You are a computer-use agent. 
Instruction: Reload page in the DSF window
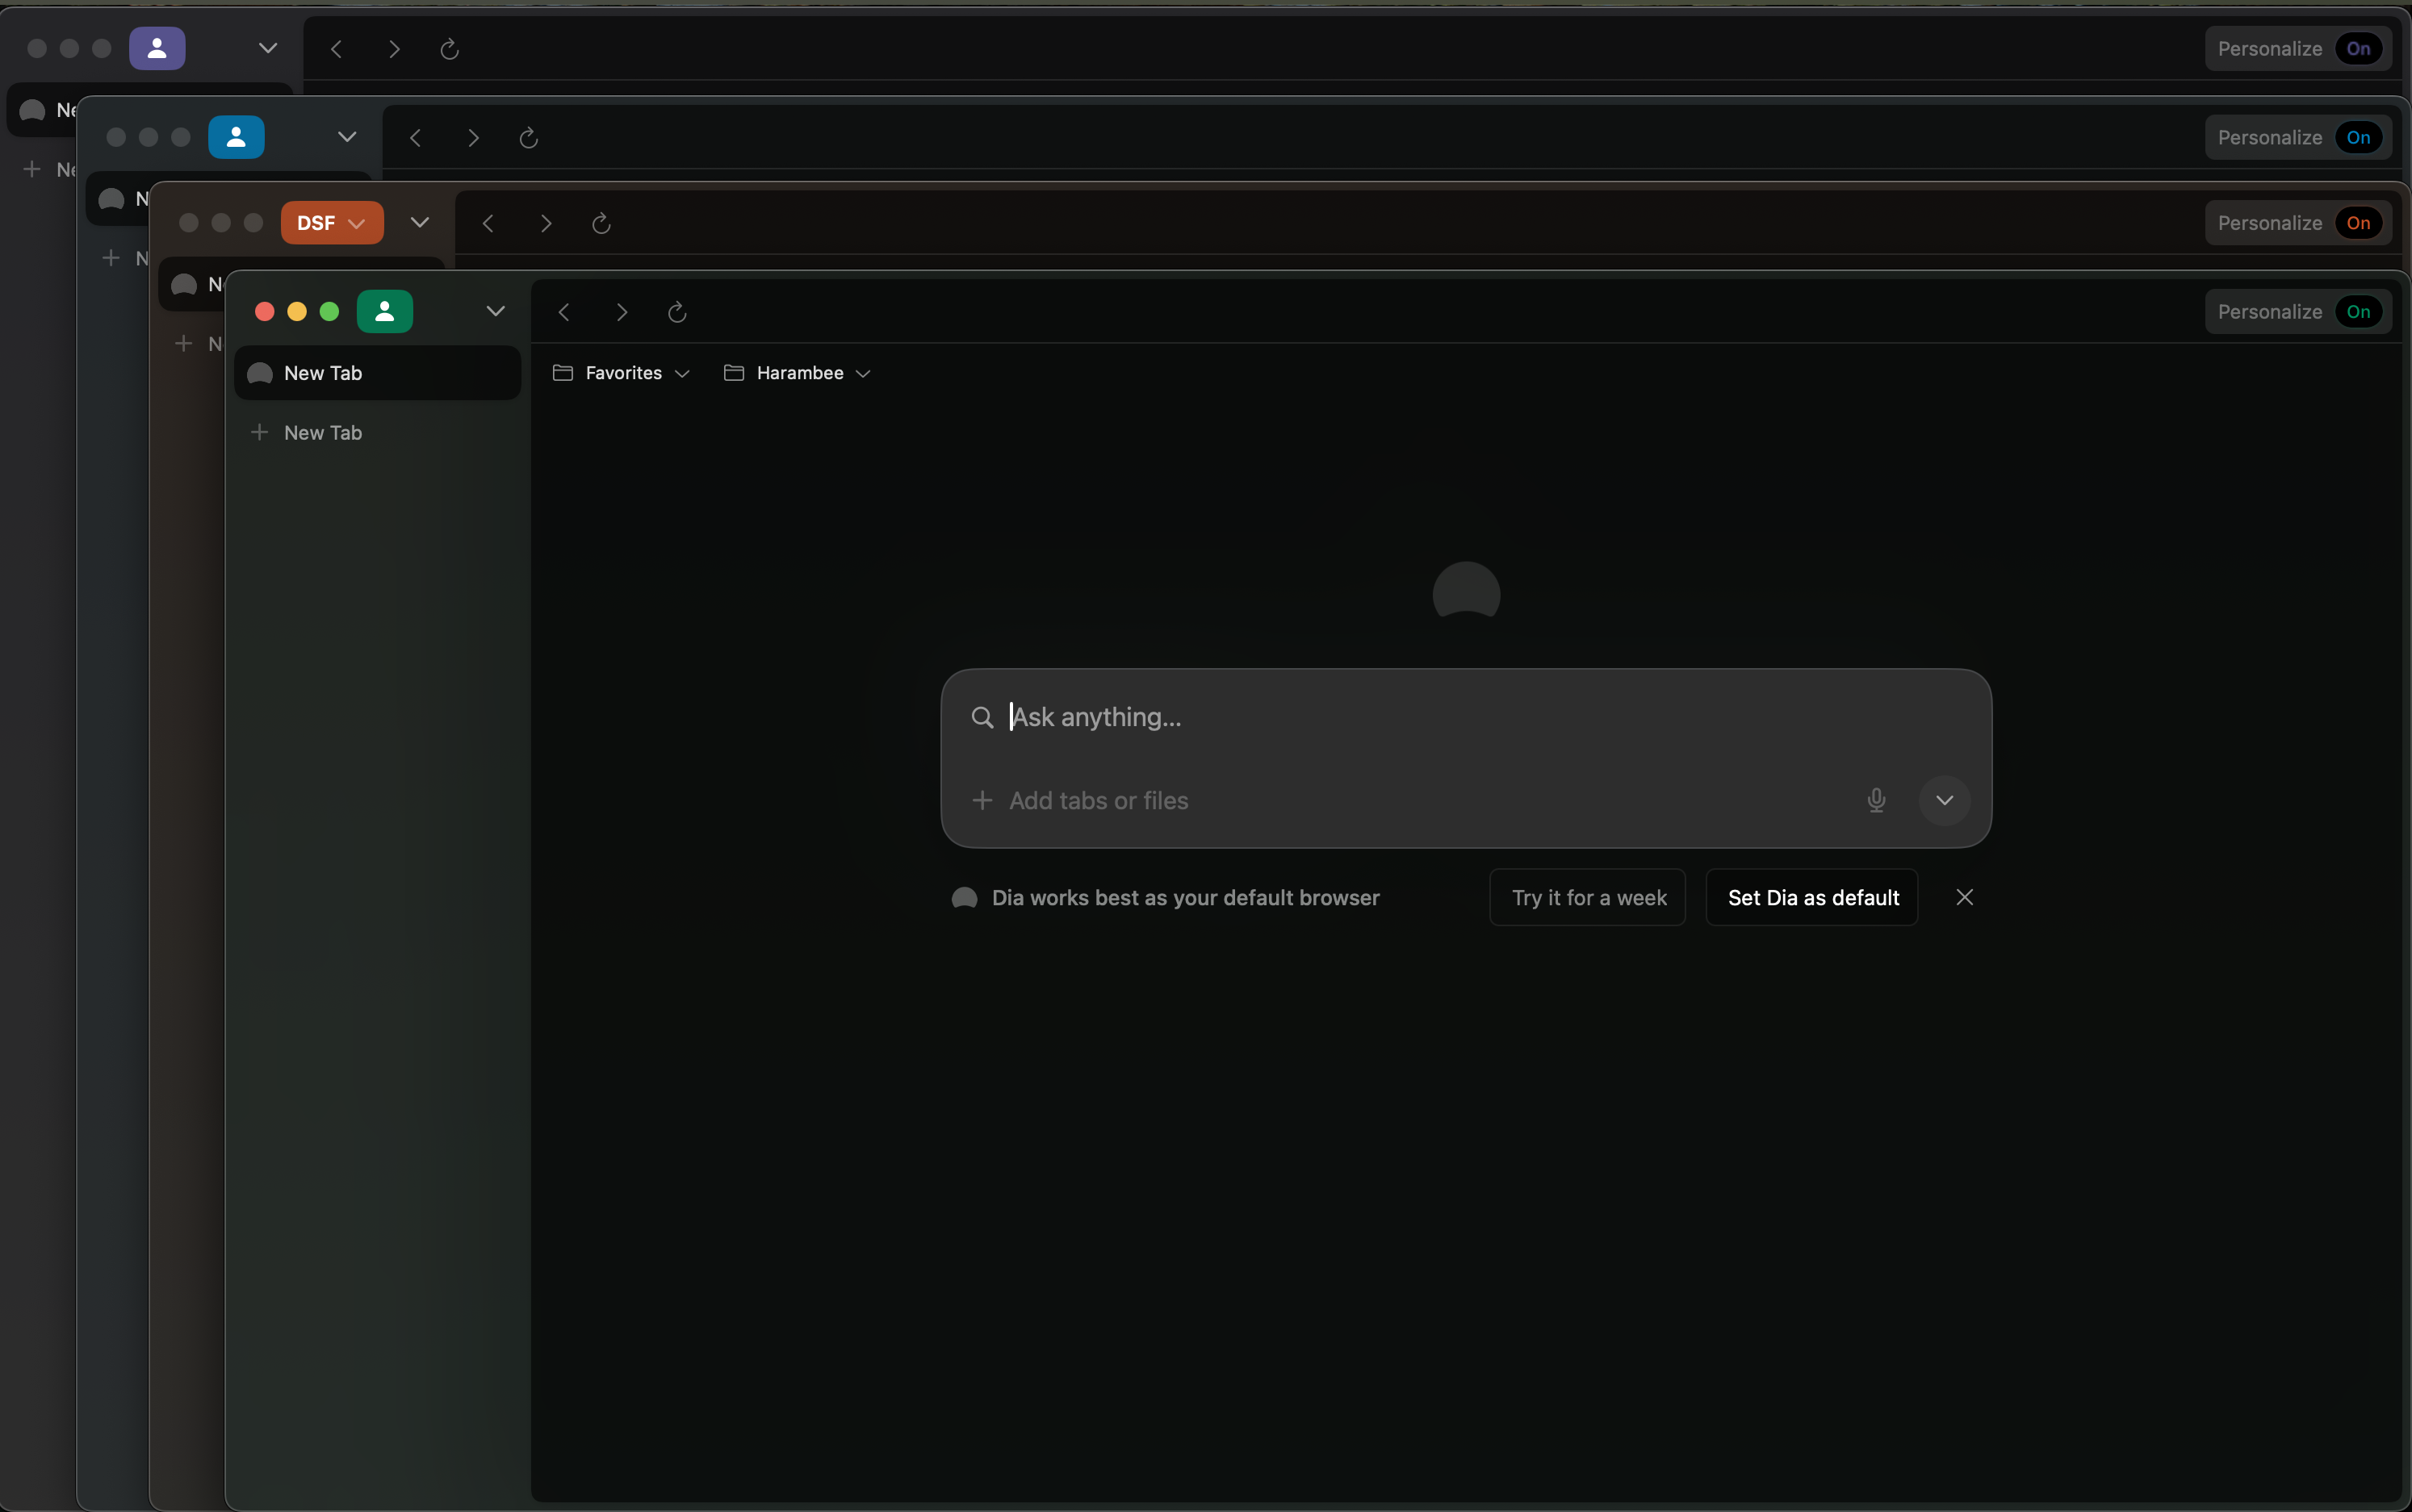tap(601, 223)
